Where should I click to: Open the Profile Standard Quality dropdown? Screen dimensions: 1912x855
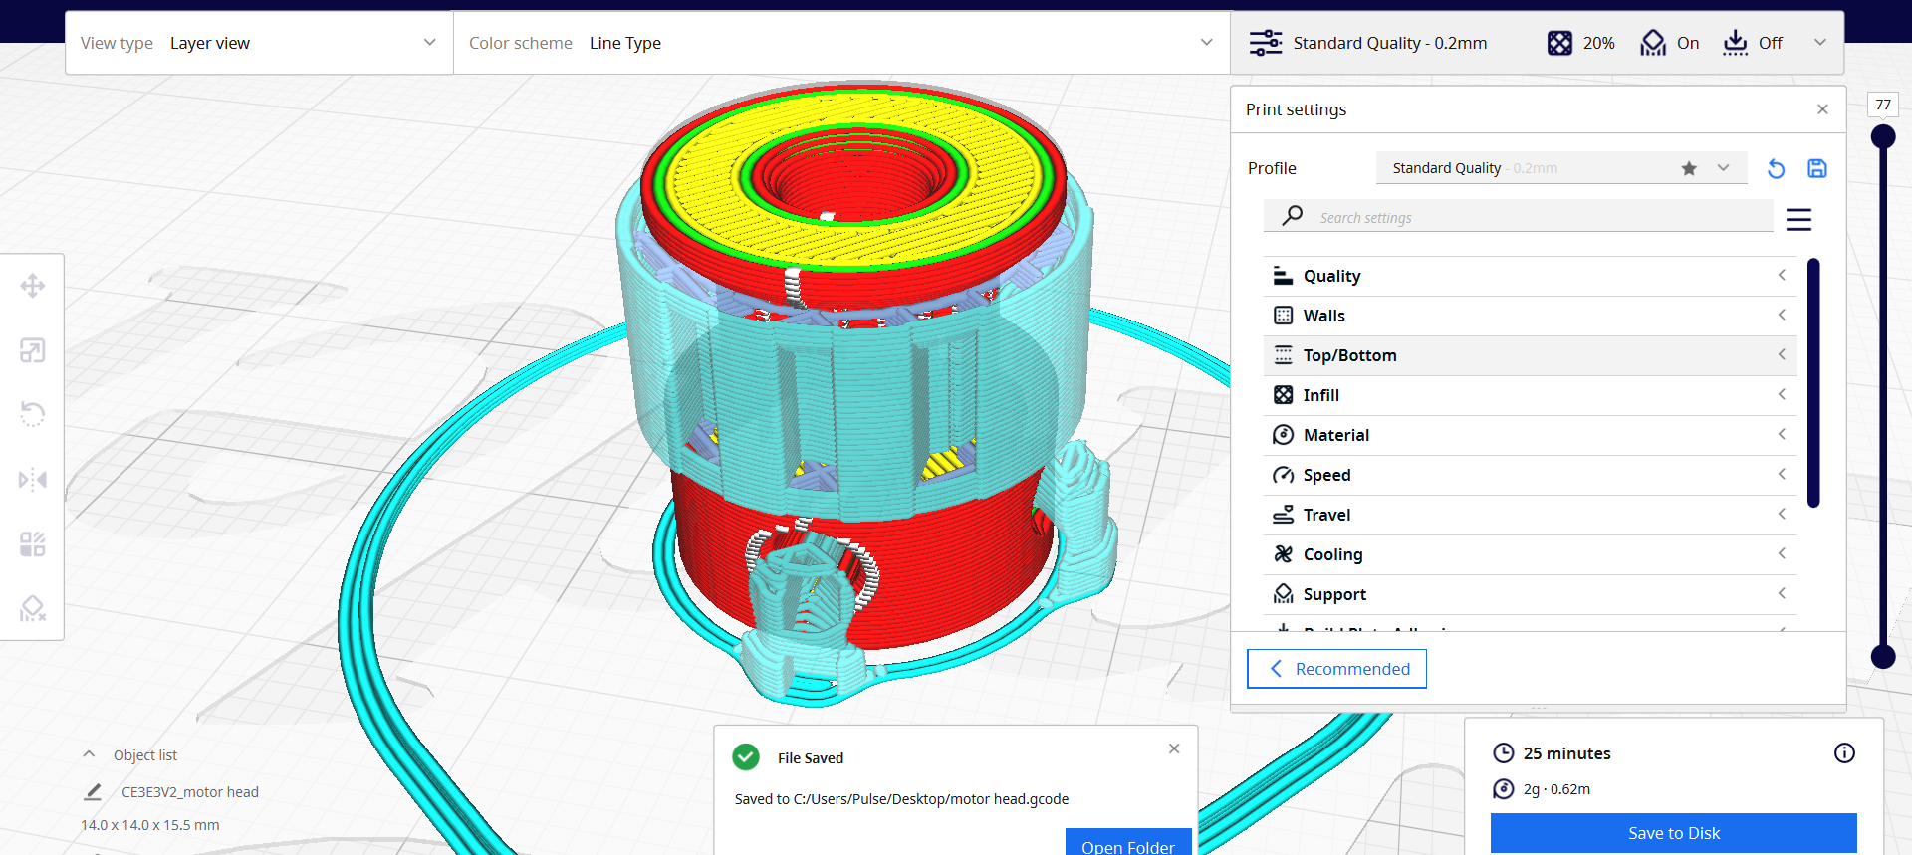click(1561, 168)
